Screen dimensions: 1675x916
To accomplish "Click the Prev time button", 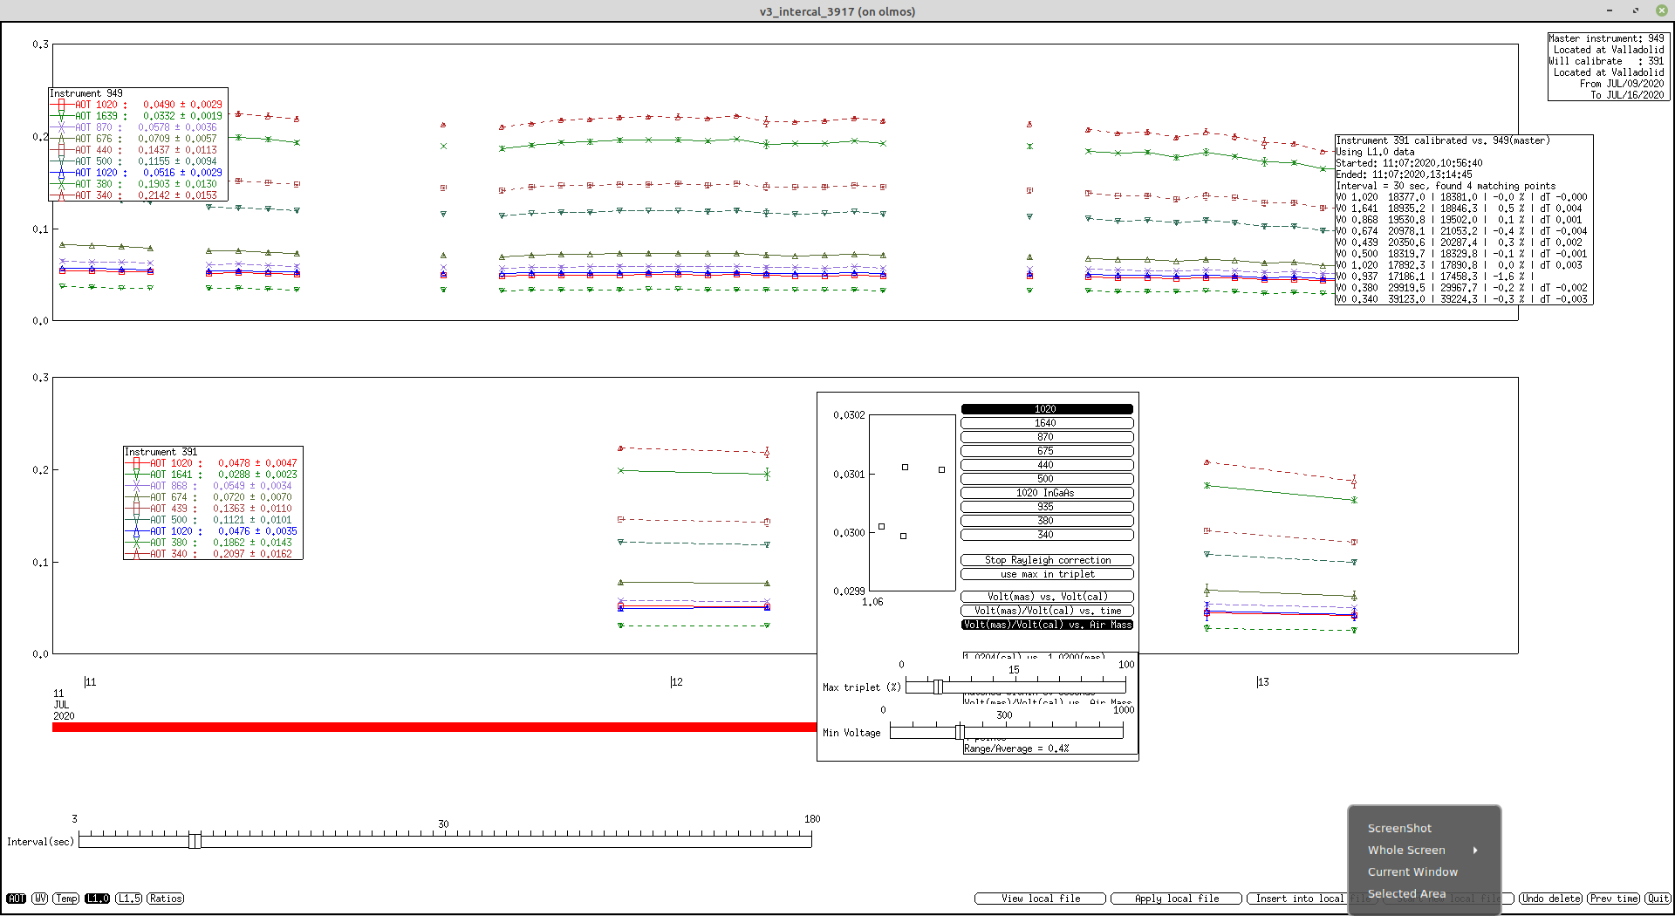I will 1613,899.
